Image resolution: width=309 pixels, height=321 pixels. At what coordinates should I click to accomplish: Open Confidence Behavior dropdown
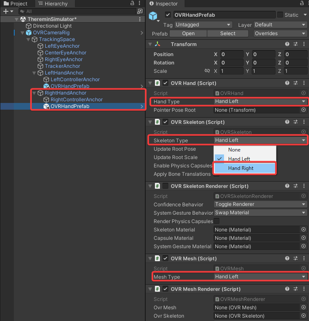[x=260, y=204]
